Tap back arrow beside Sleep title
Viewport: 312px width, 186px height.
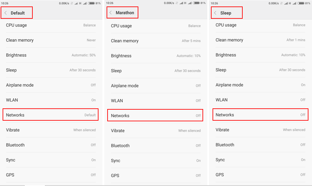click(x=215, y=13)
